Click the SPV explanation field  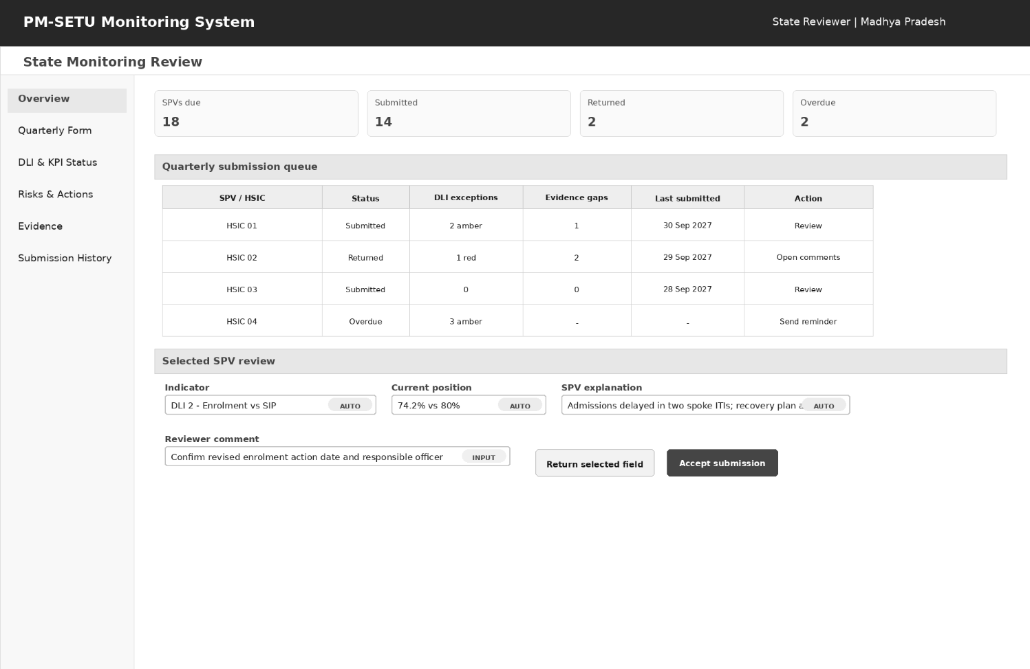tap(705, 405)
